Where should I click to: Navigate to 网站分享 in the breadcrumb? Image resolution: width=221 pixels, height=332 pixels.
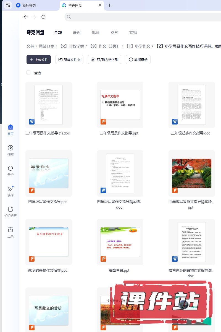click(46, 46)
